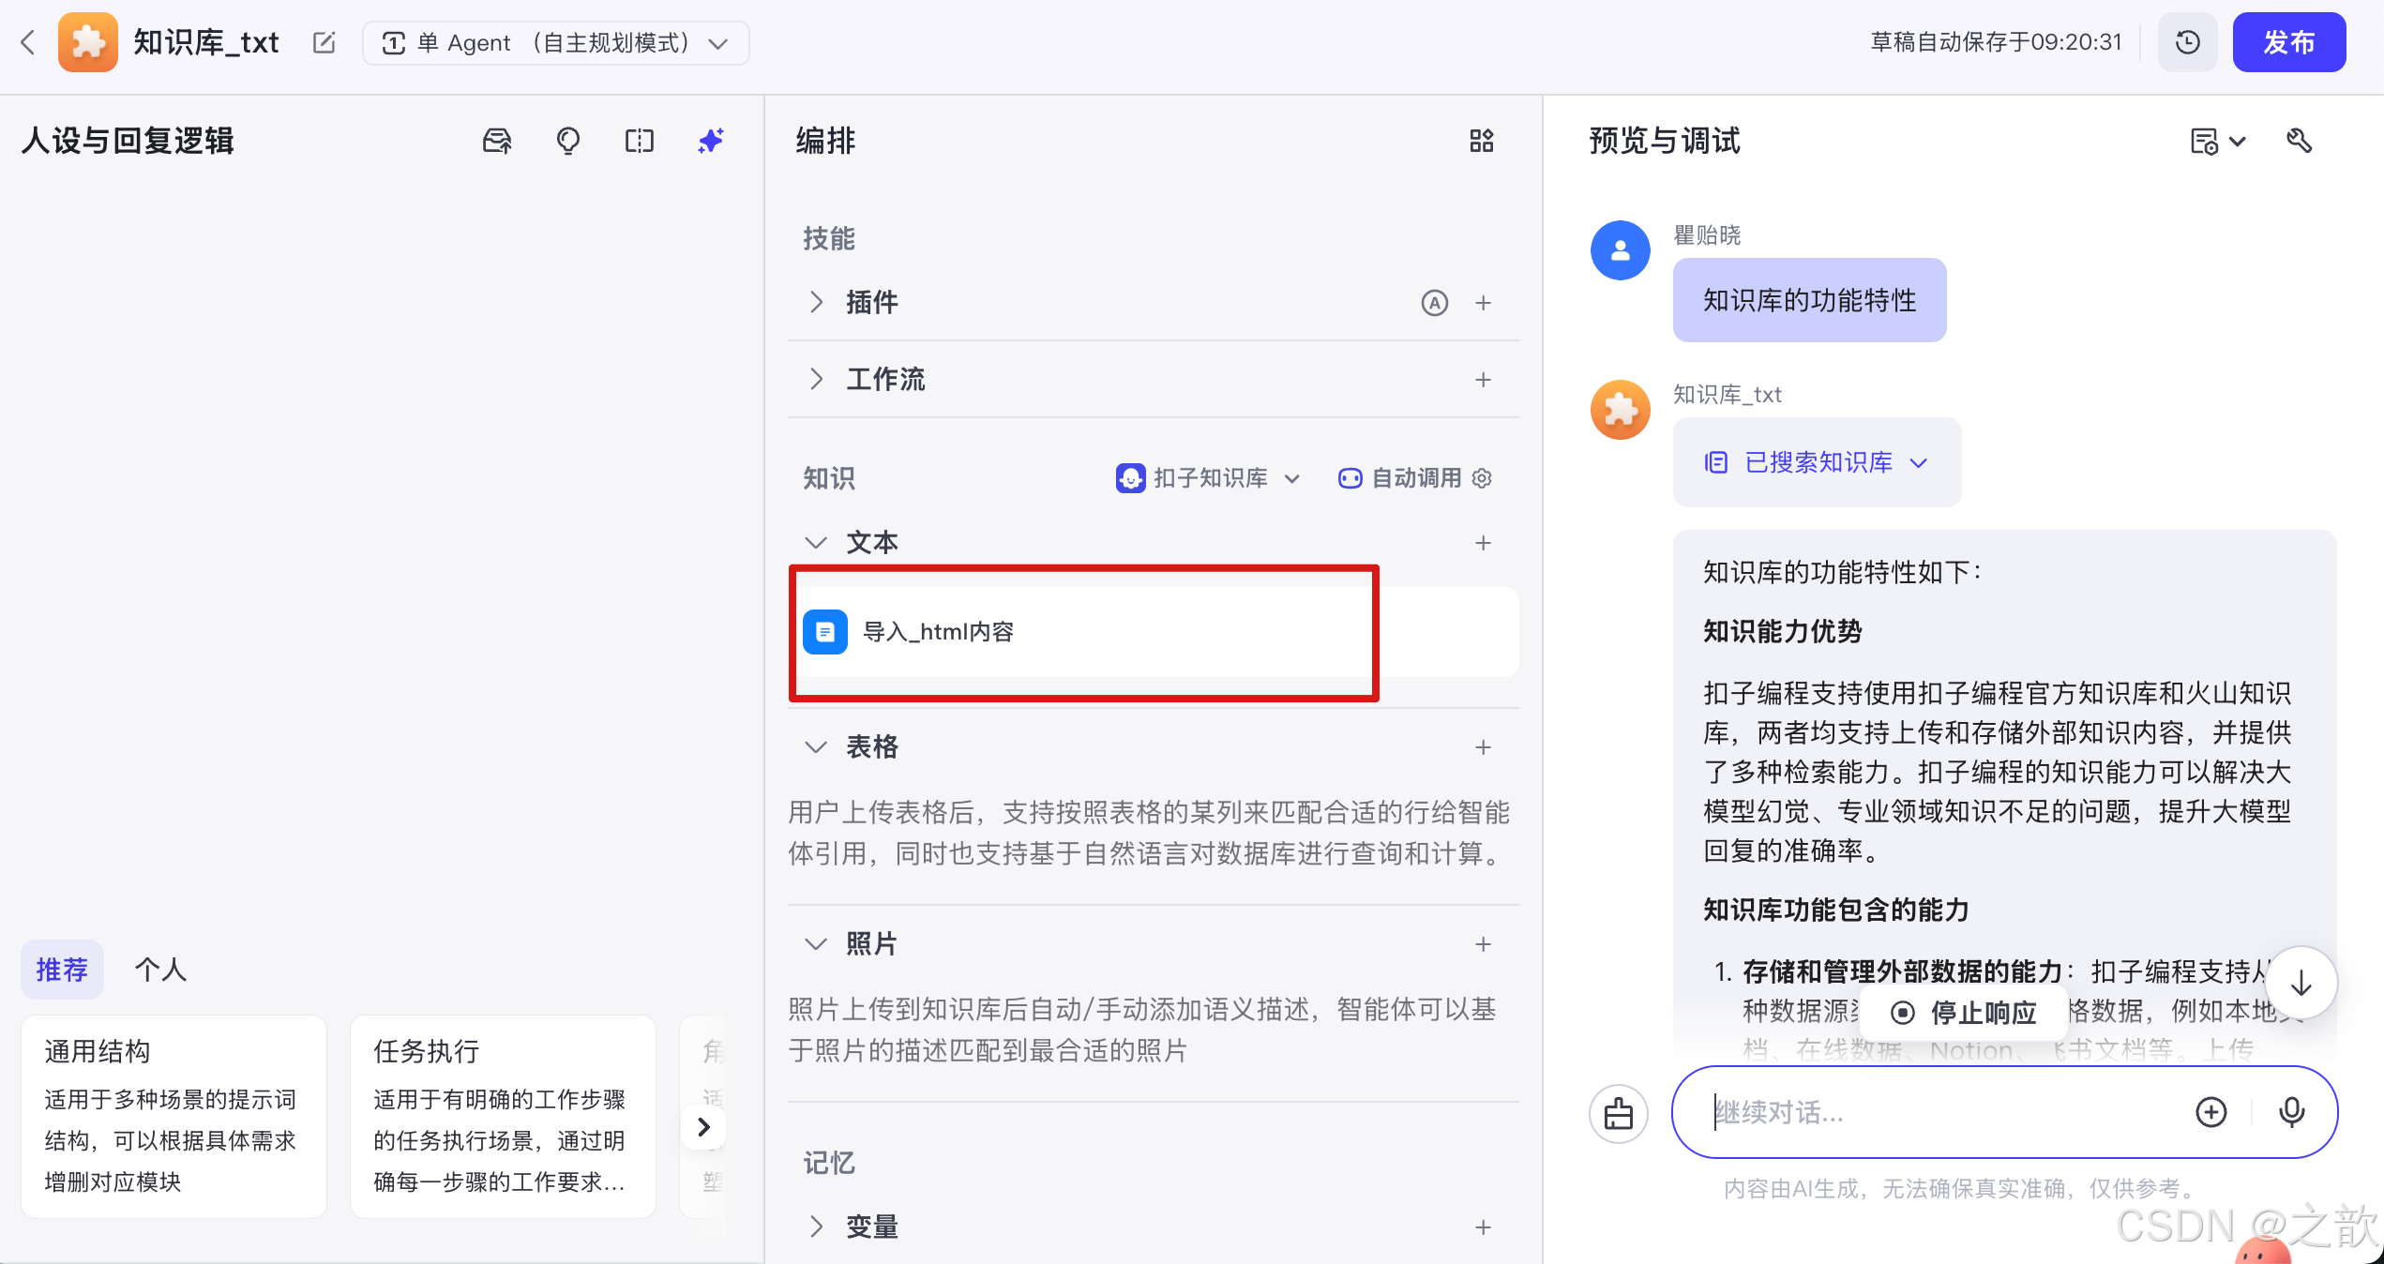Open the prompt compare split-view icon
The width and height of the screenshot is (2384, 1264).
click(639, 142)
